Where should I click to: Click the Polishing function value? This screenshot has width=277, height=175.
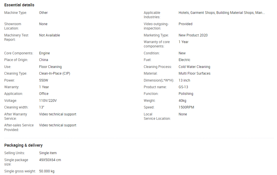(186, 94)
